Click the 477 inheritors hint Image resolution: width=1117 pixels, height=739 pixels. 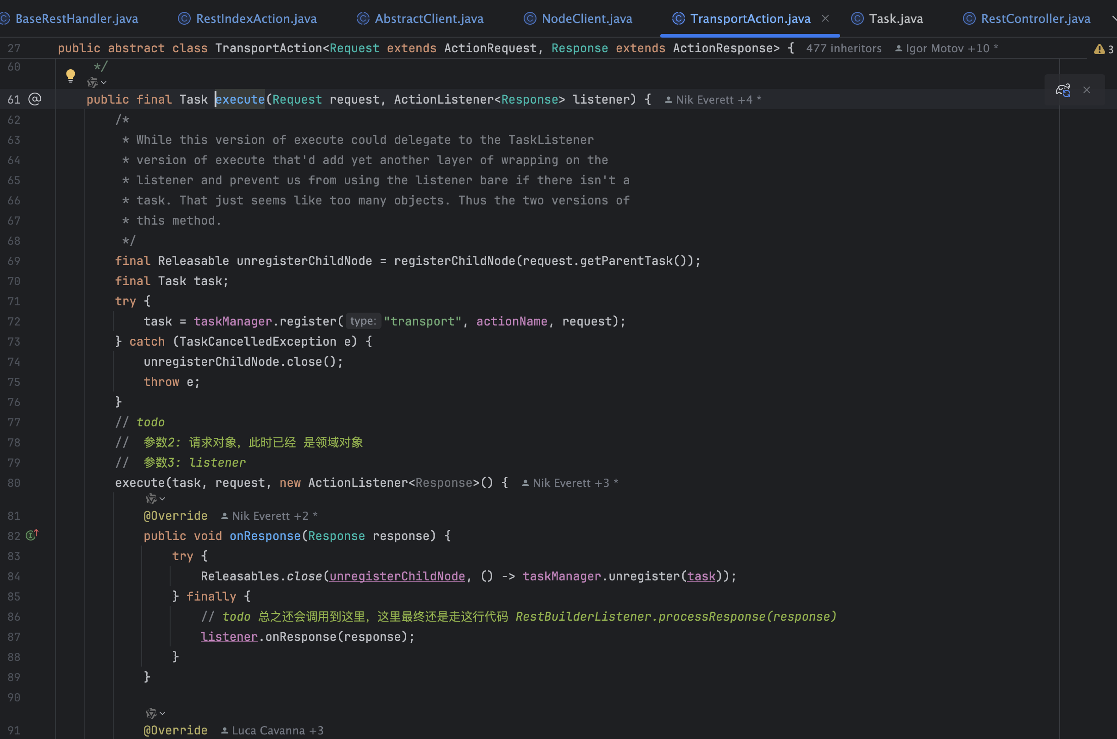pyautogui.click(x=844, y=48)
